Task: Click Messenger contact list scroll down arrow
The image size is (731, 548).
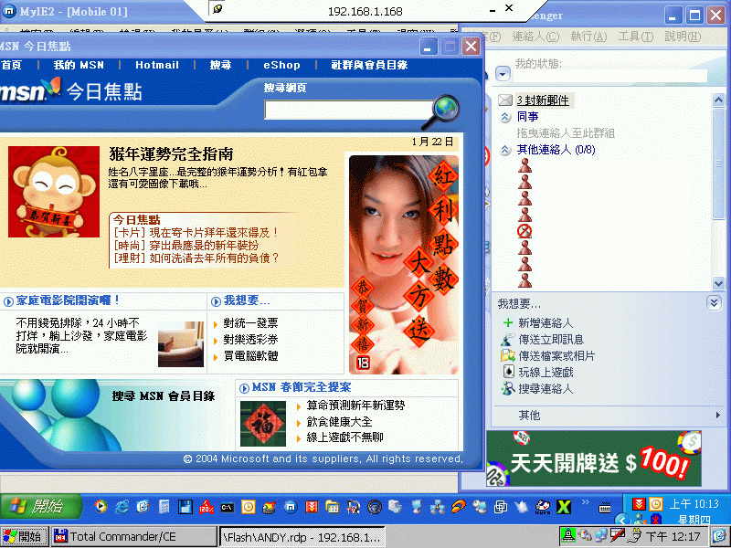Action: (x=718, y=283)
